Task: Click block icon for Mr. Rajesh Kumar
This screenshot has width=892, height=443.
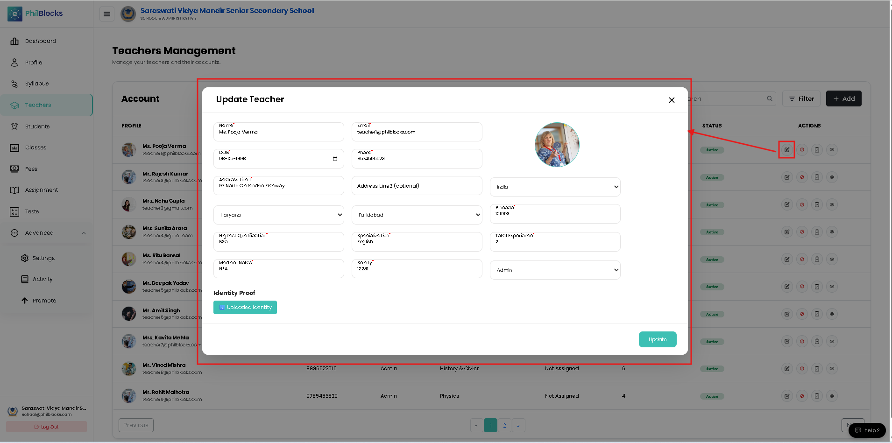Action: tap(802, 177)
